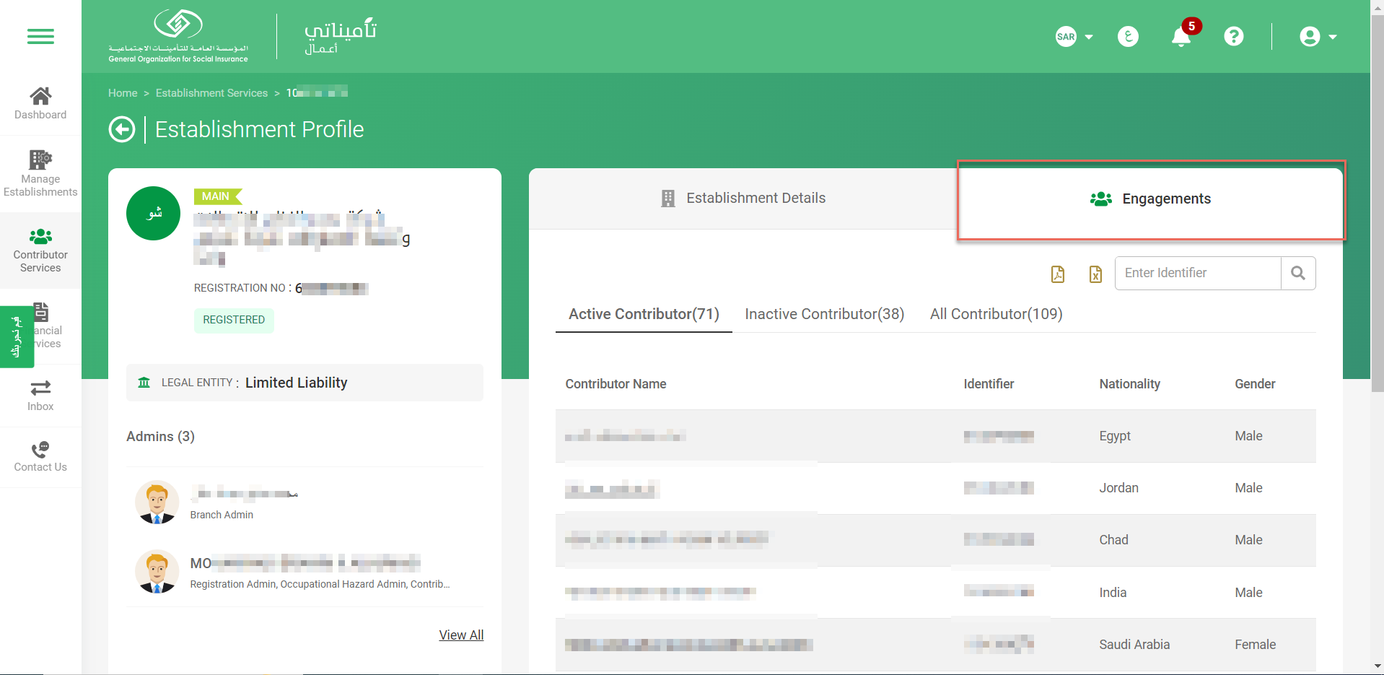
Task: Select Contributor Services in sidebar
Action: [40, 250]
